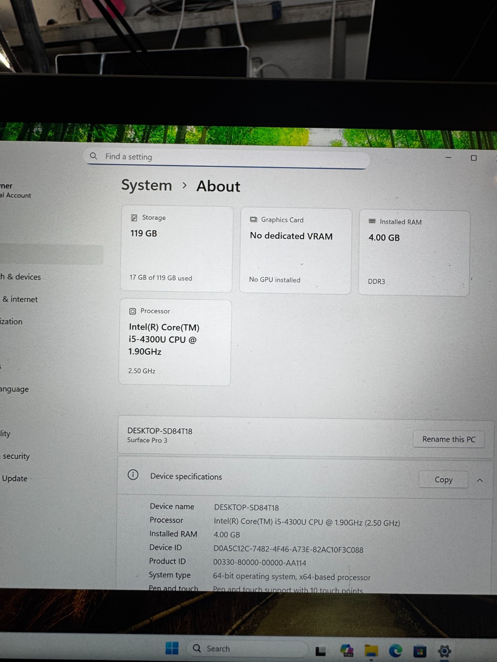Minimize the Settings window
497x662 pixels.
(448, 158)
